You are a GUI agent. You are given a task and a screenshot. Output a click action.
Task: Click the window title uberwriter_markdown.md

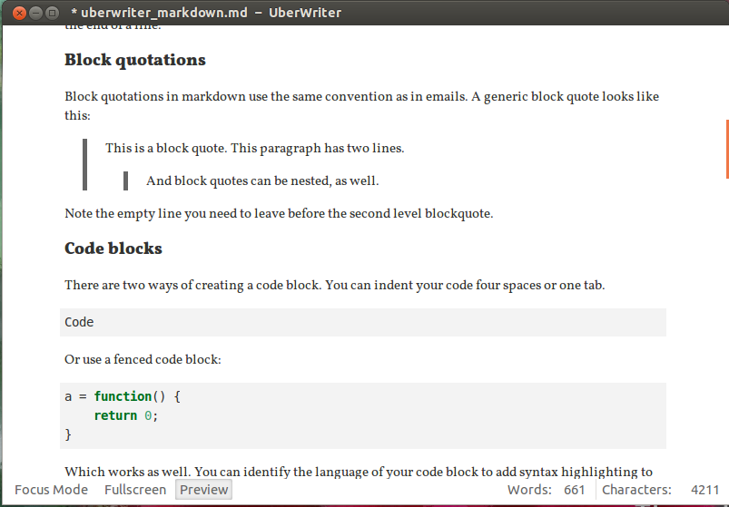click(x=163, y=13)
